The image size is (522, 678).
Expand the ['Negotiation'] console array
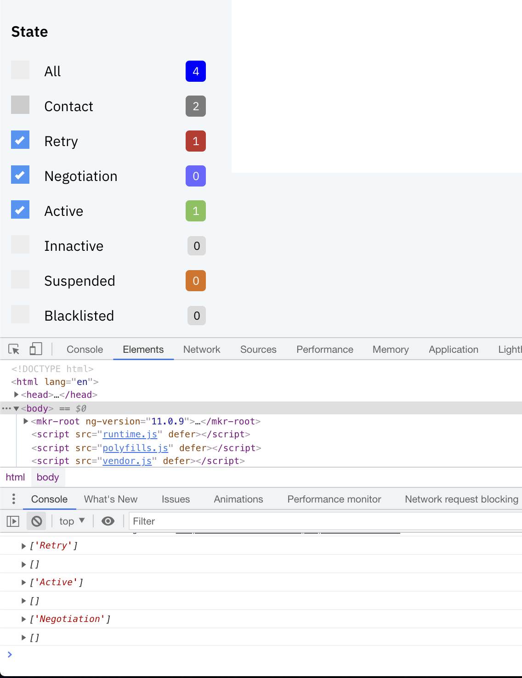point(24,619)
